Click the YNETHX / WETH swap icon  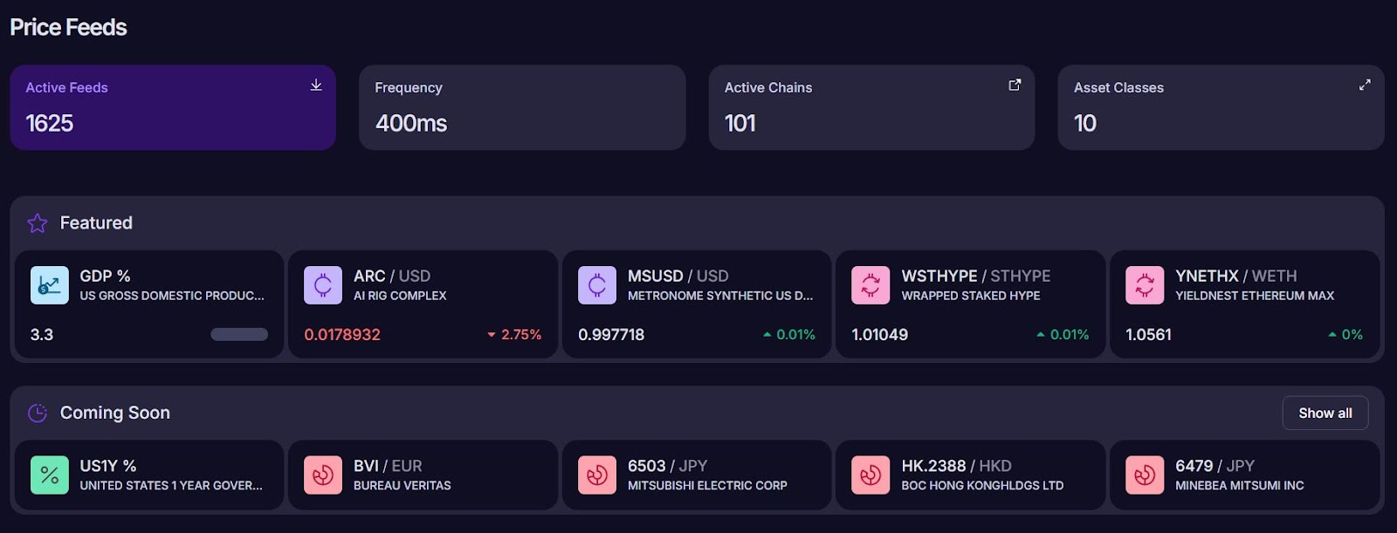coord(1145,285)
